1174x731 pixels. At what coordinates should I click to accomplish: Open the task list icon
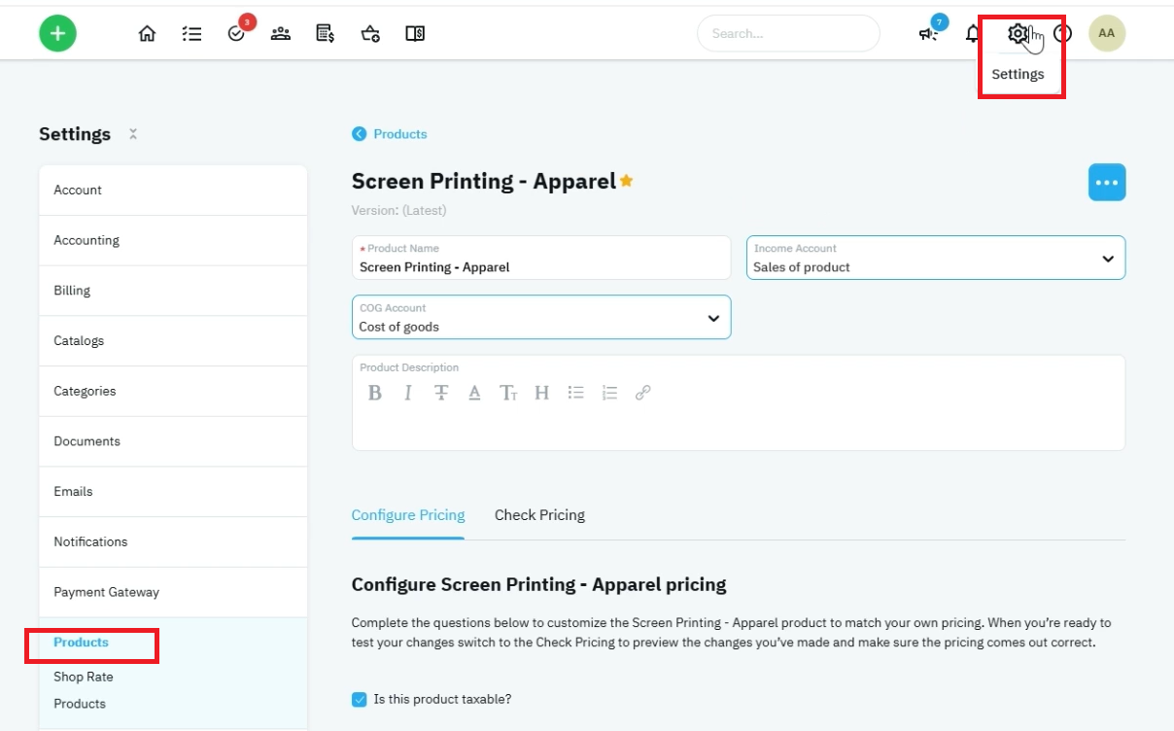click(191, 34)
